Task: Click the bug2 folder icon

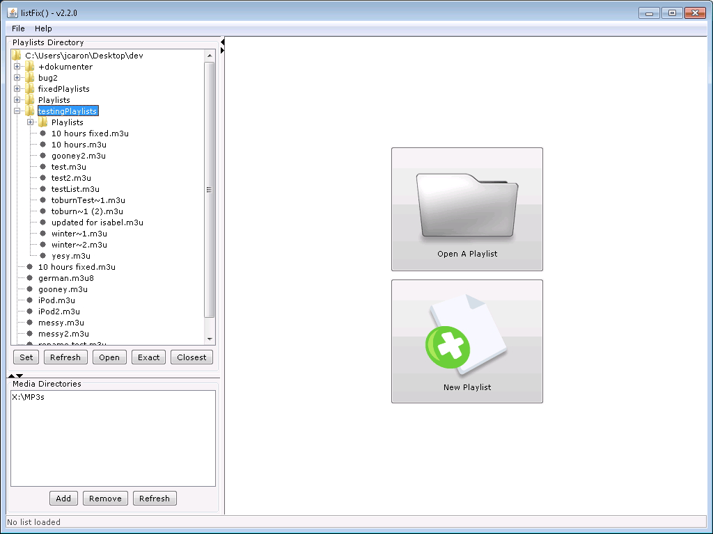Action: pos(29,78)
